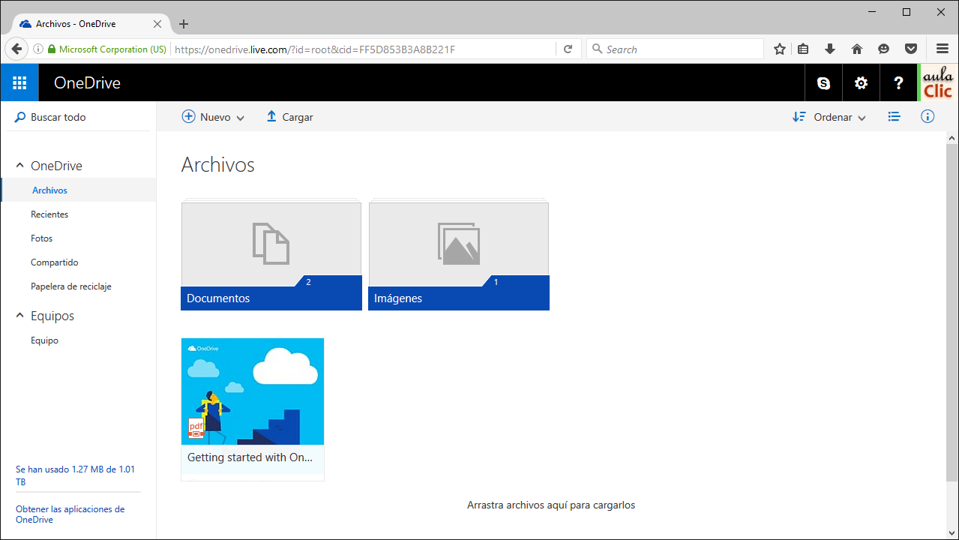Image resolution: width=959 pixels, height=540 pixels.
Task: Close the Archivos - OneDrive tab
Action: pyautogui.click(x=157, y=24)
